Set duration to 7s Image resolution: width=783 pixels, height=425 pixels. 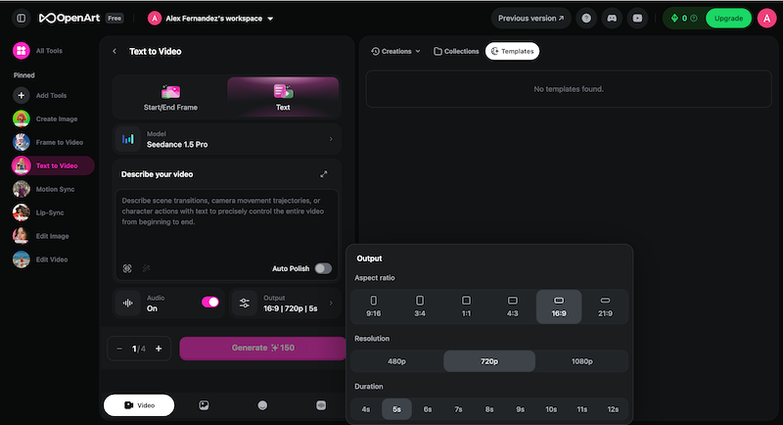tap(458, 409)
